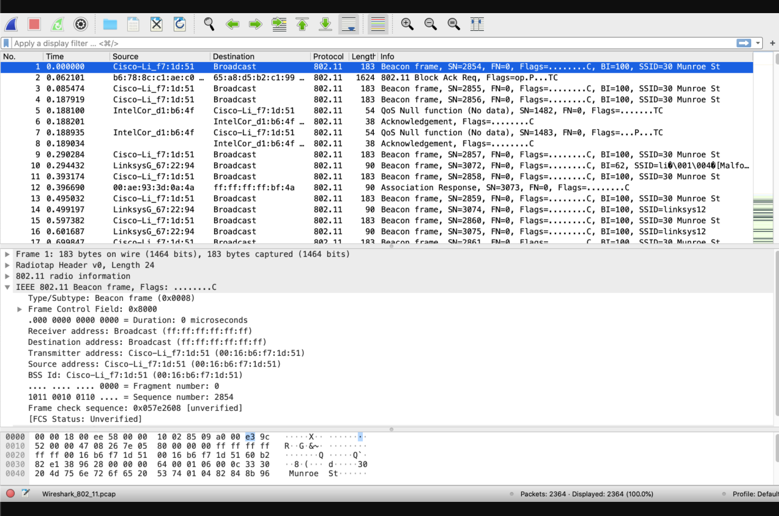Select Frame check sequence 0x057e2608 field
Viewport: 779px width, 516px height.
[135, 408]
